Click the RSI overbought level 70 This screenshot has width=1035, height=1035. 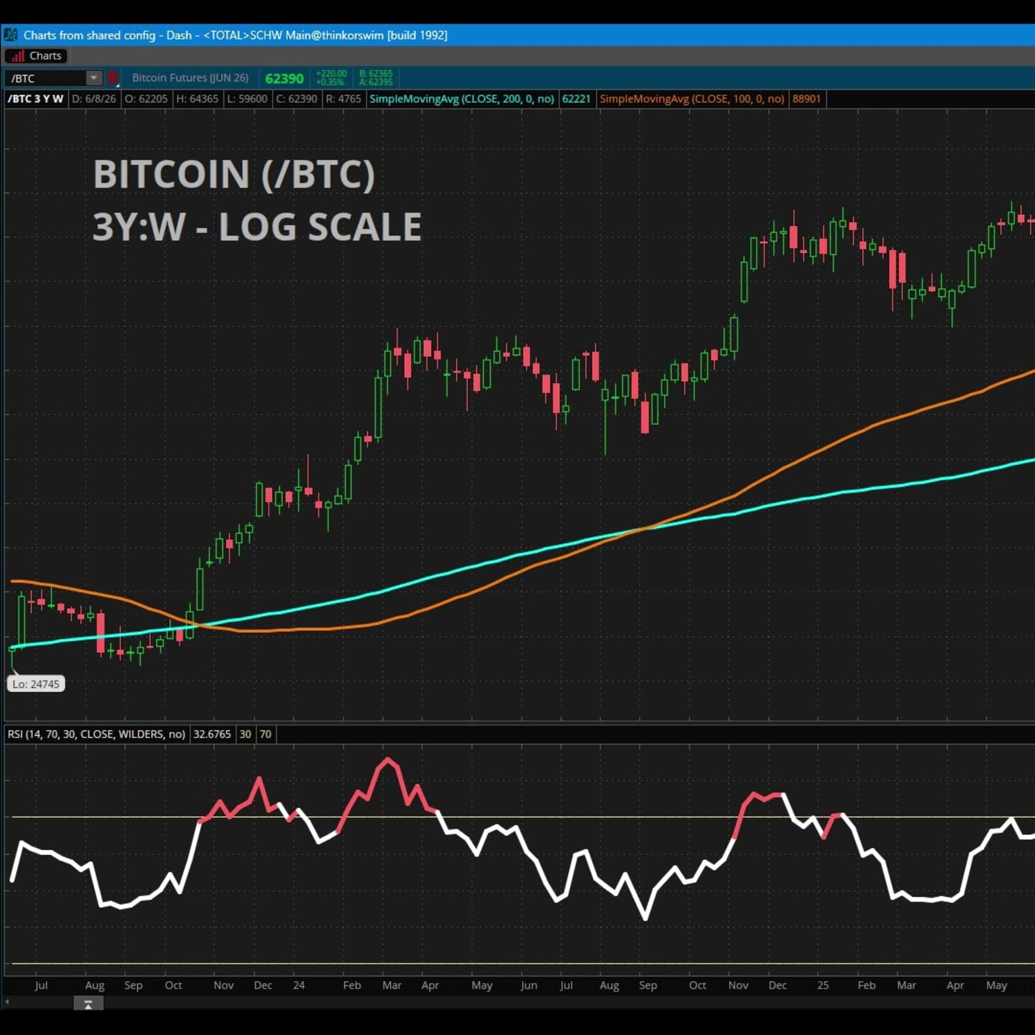[x=265, y=734]
